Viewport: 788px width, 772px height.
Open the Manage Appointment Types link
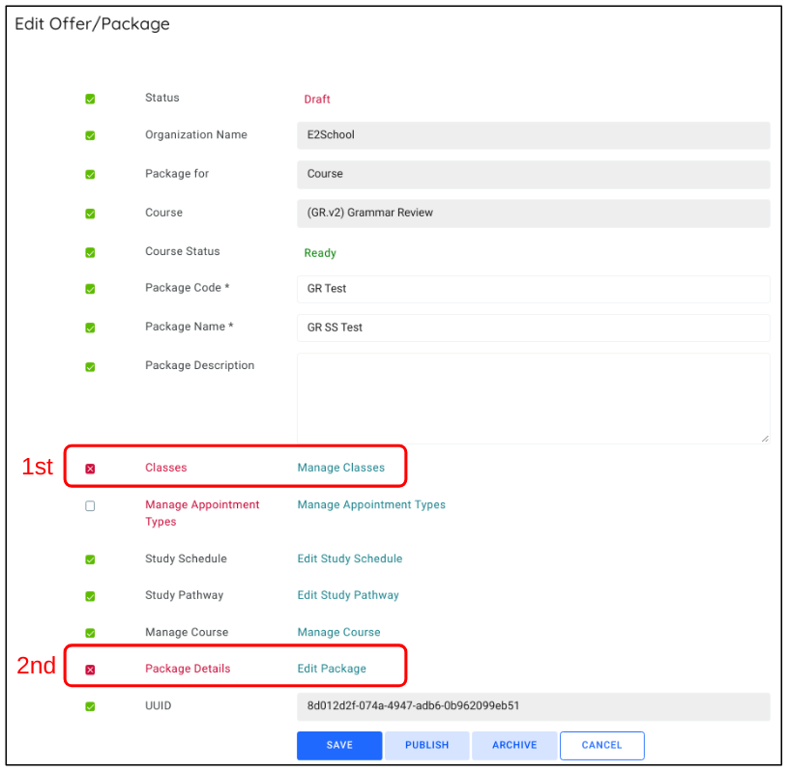point(371,504)
